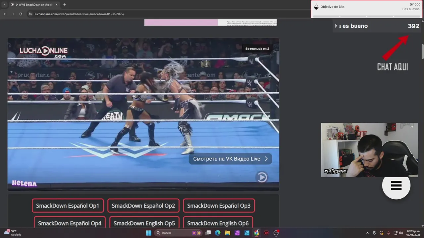
Task: Expand the 'es bueno' chat header arrow
Action: point(336,26)
